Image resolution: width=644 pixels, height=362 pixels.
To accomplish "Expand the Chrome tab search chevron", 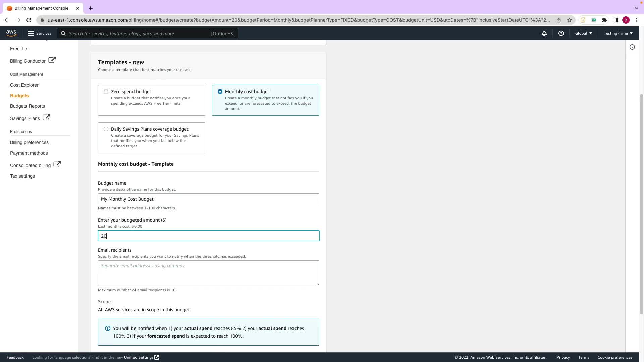I will (x=636, y=8).
